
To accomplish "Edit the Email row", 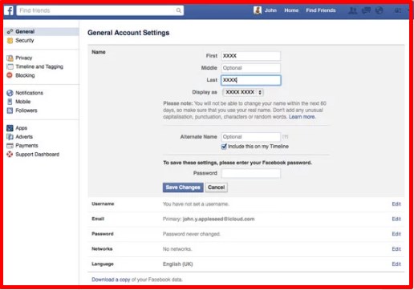I will [x=396, y=219].
